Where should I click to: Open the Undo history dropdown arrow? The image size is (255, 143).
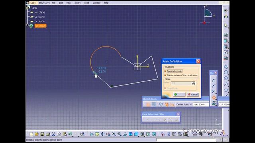[x=73, y=136]
